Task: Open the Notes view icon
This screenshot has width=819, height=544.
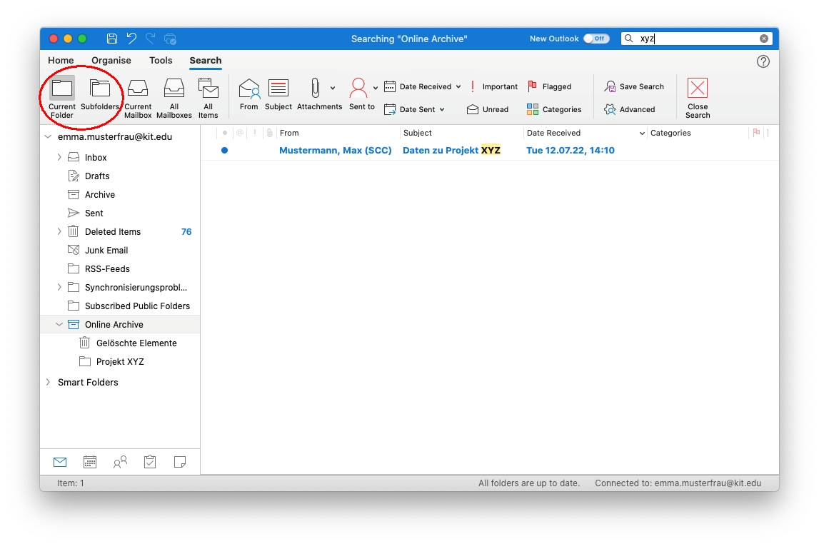Action: coord(180,462)
